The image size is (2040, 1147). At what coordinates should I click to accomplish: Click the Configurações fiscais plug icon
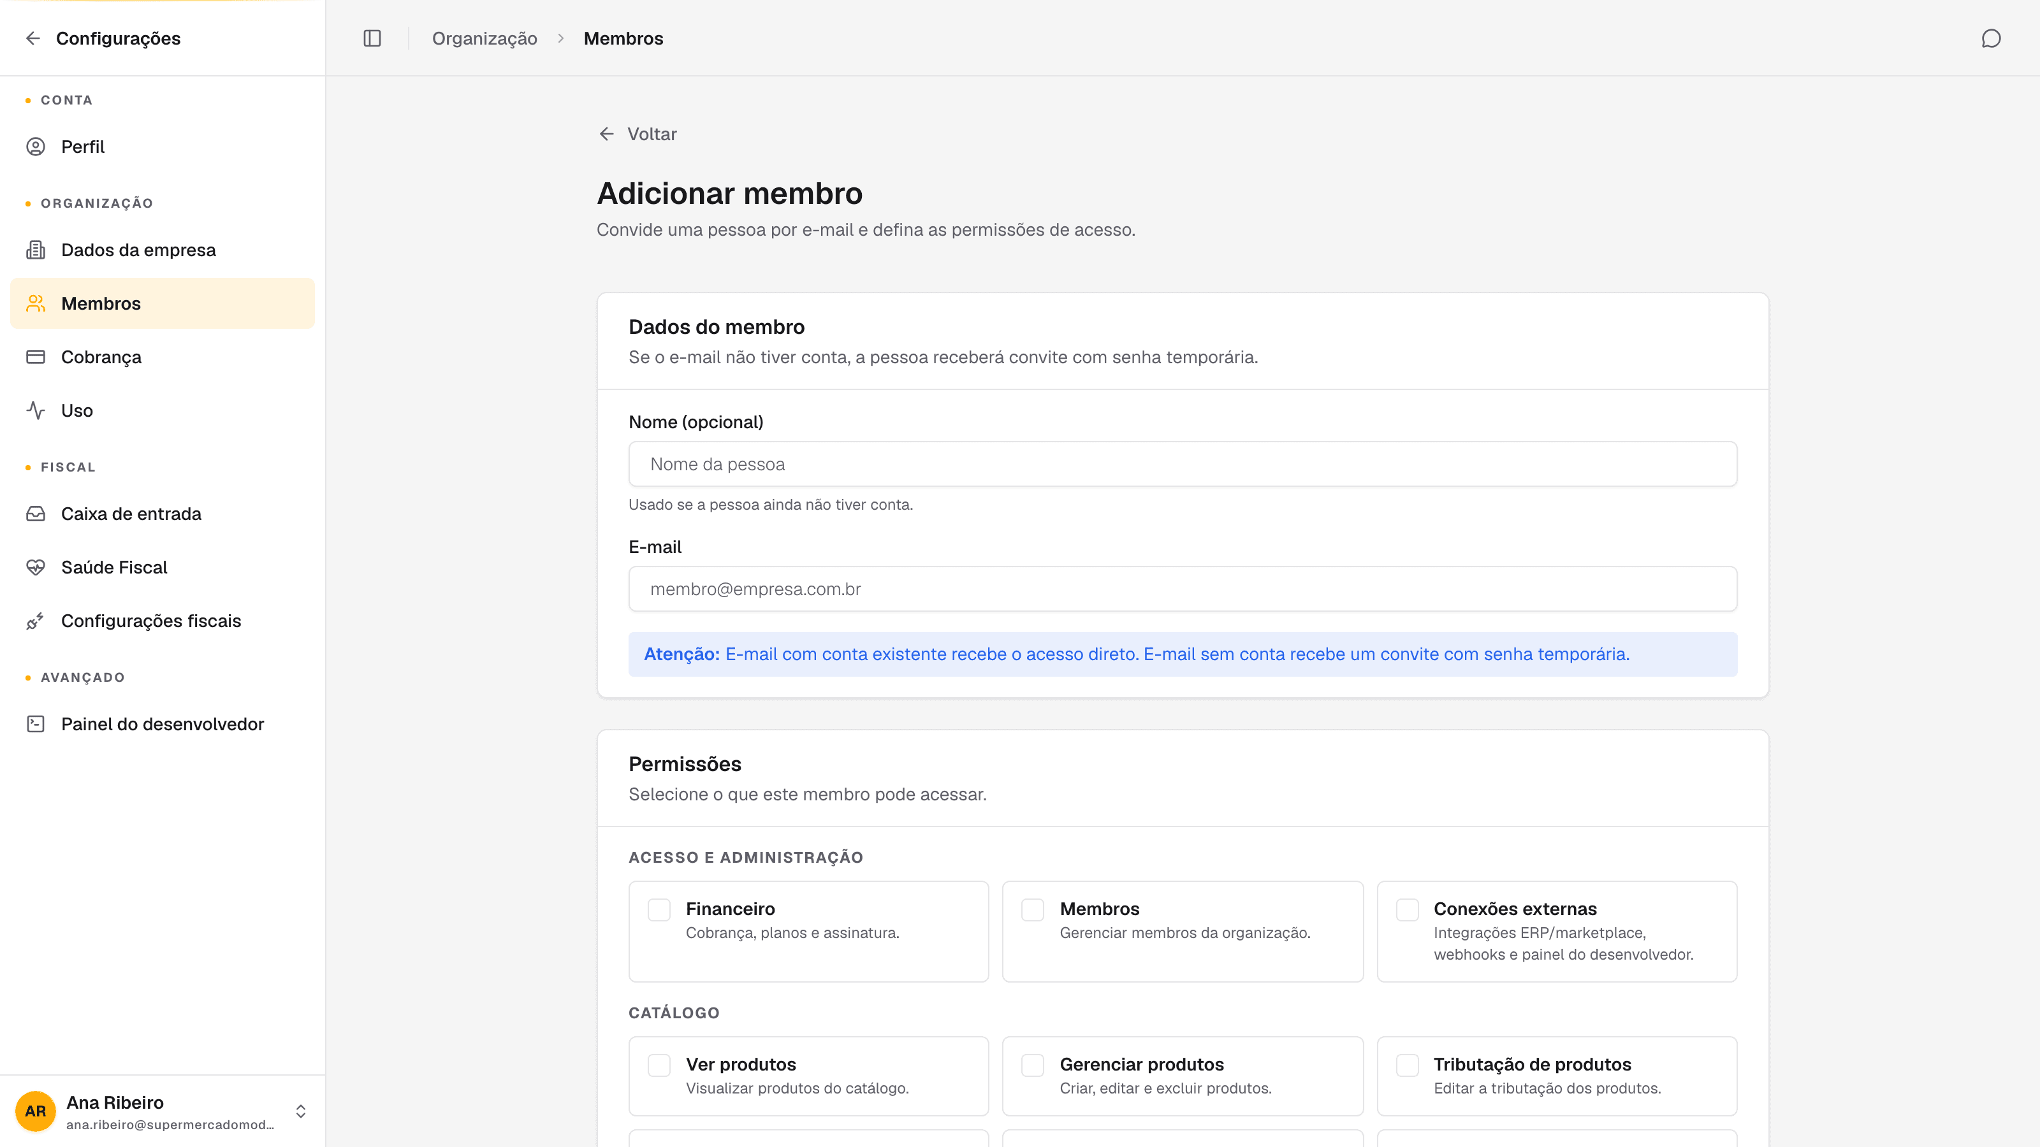[x=36, y=621]
